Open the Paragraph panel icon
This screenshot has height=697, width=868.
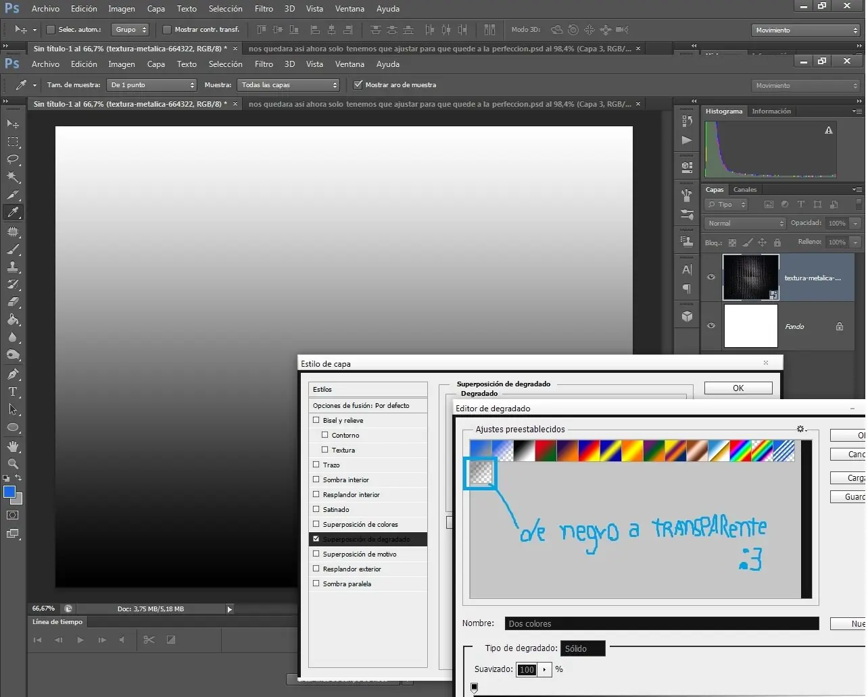click(x=687, y=288)
